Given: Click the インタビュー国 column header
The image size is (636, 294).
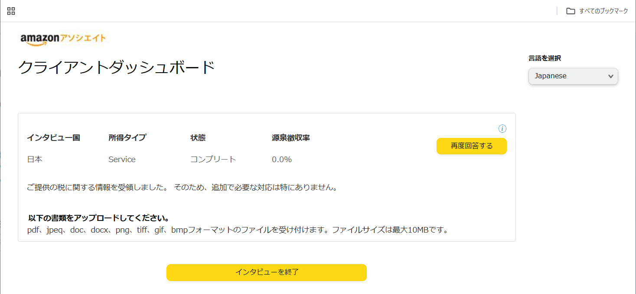Looking at the screenshot, I should click(53, 138).
